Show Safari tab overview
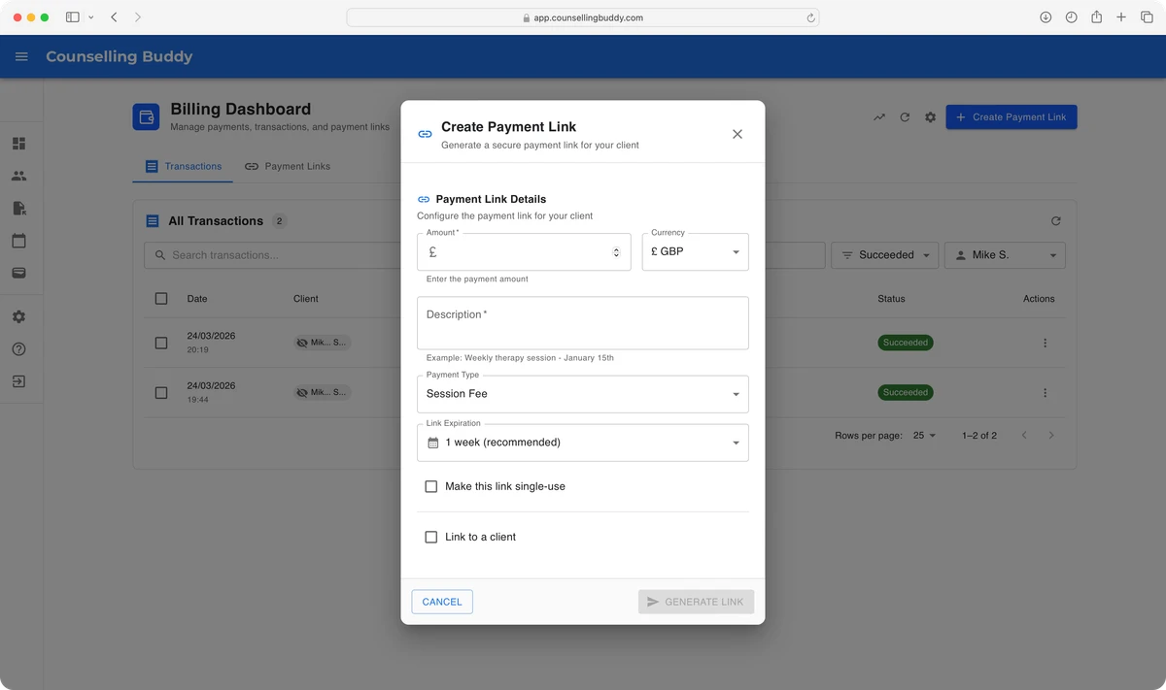This screenshot has height=690, width=1166. [1147, 17]
